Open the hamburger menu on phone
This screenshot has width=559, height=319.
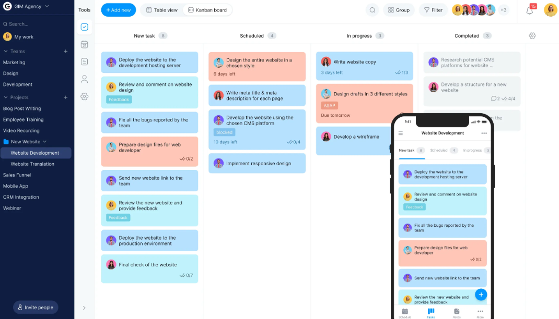(x=401, y=133)
